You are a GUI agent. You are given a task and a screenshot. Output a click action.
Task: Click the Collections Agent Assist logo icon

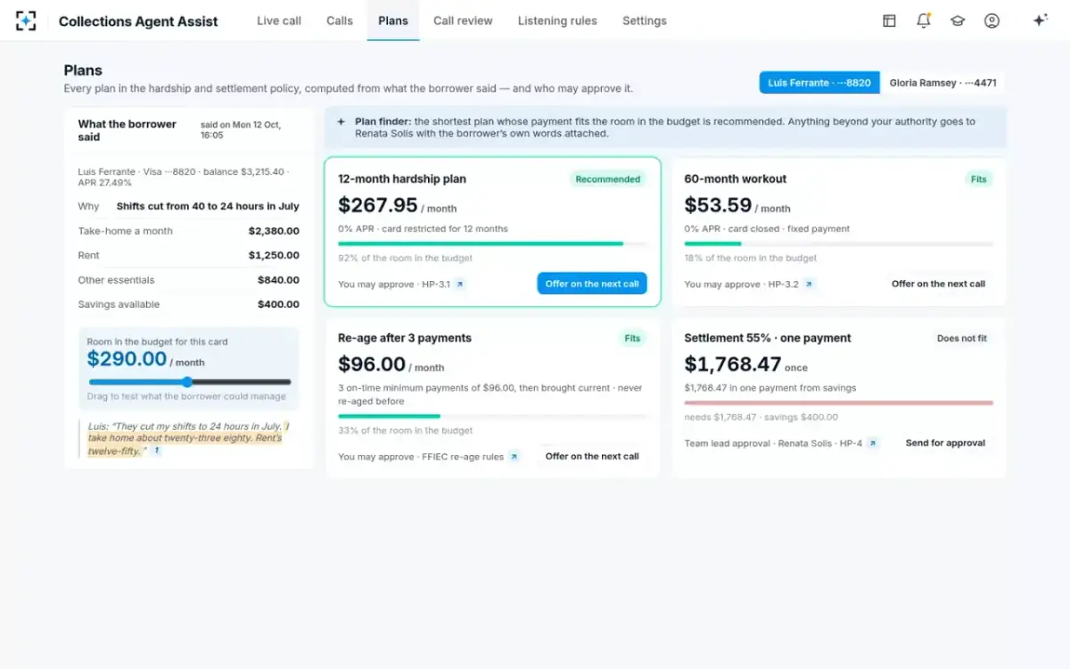(26, 21)
